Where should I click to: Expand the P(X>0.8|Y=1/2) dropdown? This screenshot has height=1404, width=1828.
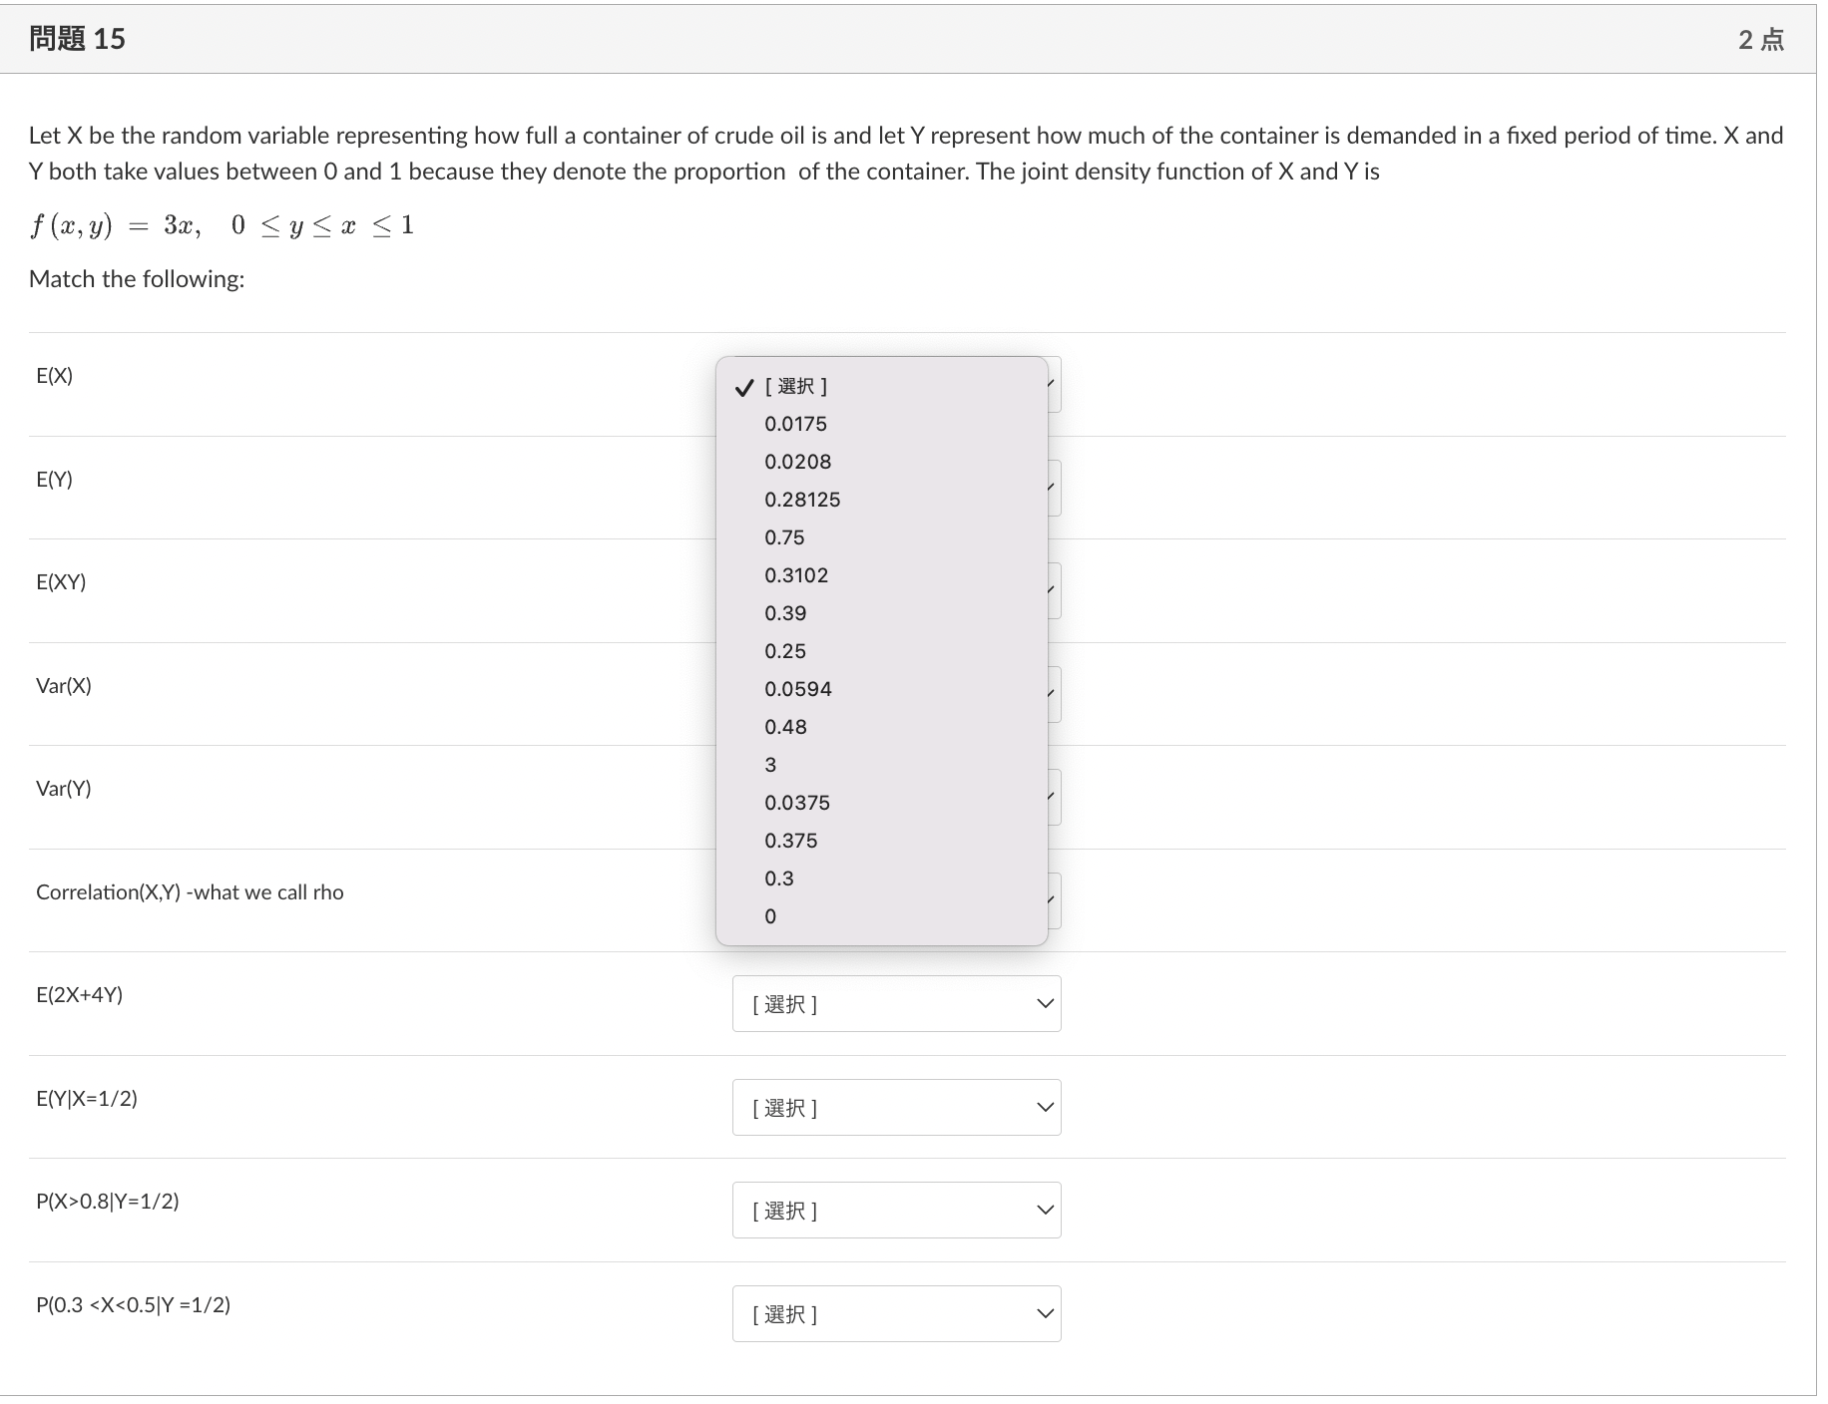coord(895,1210)
